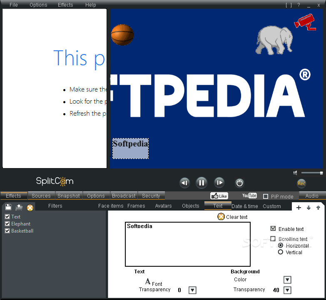
Task: Click the elephant object in preview
Action: (x=274, y=40)
